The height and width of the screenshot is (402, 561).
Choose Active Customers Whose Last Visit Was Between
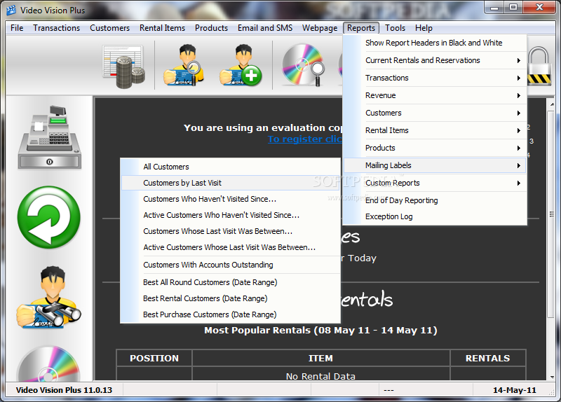pos(231,247)
